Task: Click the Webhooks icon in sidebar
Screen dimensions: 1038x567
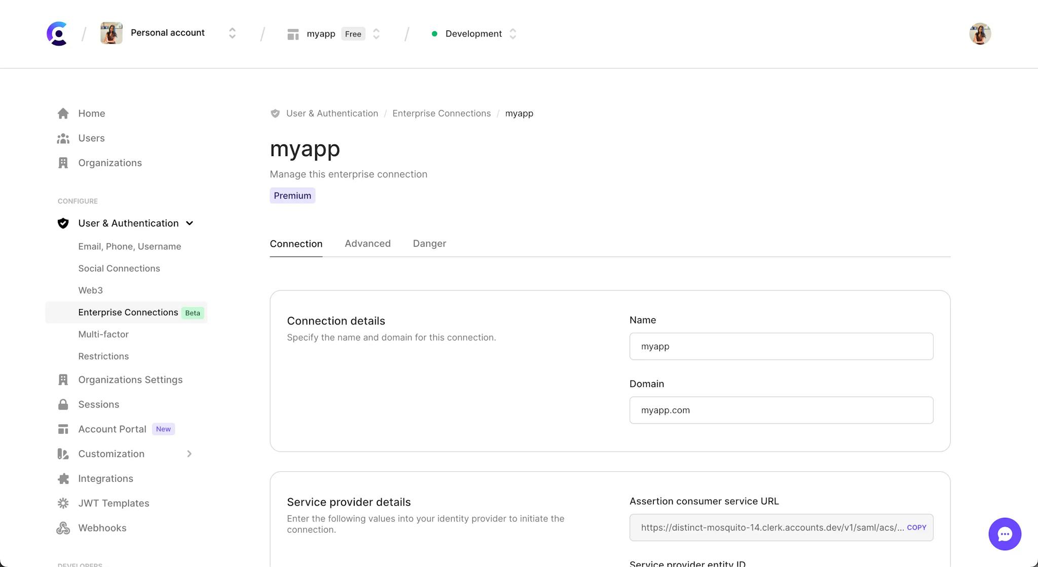Action: [63, 528]
